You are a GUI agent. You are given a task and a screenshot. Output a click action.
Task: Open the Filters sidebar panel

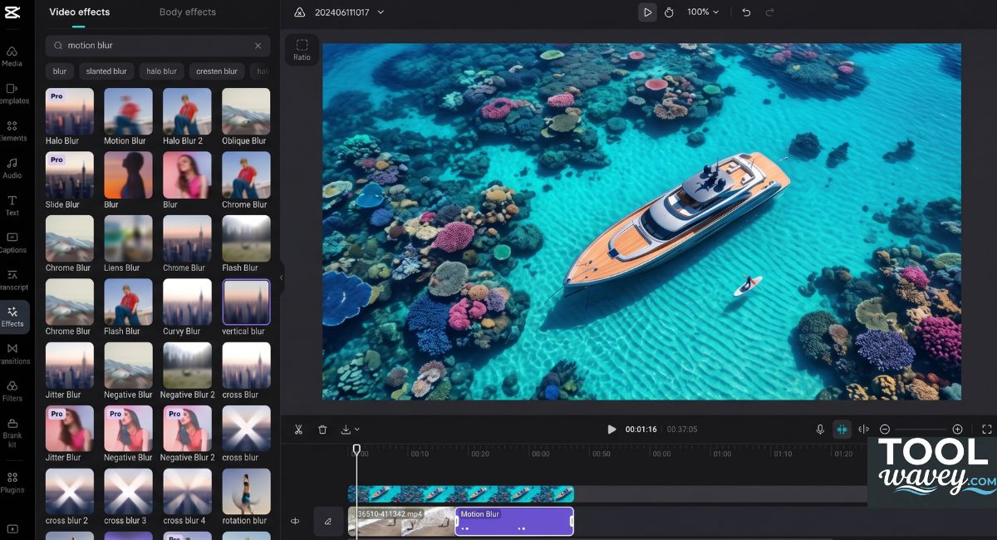click(x=12, y=390)
